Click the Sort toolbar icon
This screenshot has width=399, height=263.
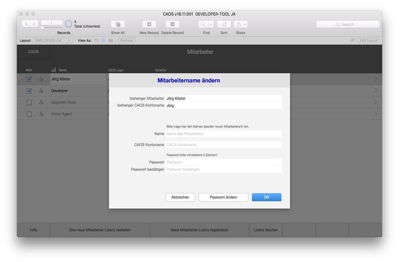[x=224, y=25]
